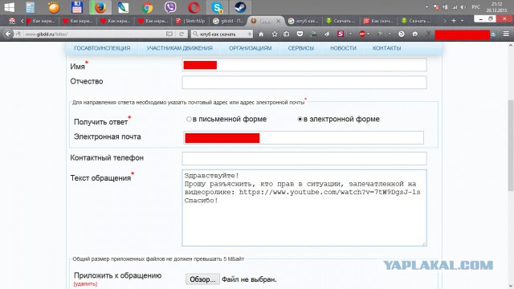
Task: Open the УЧАСТНИКАМ ДВИЖЕНИЯ menu
Action: click(x=179, y=48)
